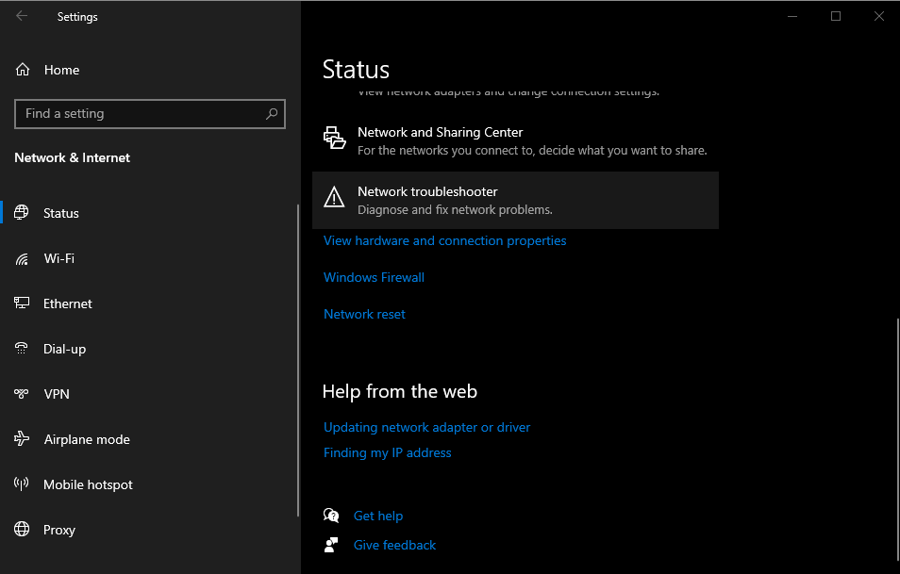Minimize the Settings window

click(792, 16)
